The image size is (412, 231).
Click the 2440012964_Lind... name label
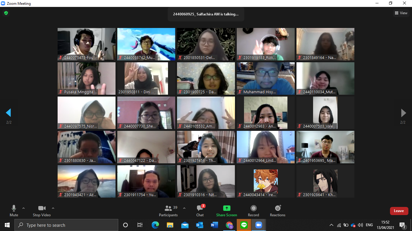click(x=257, y=161)
